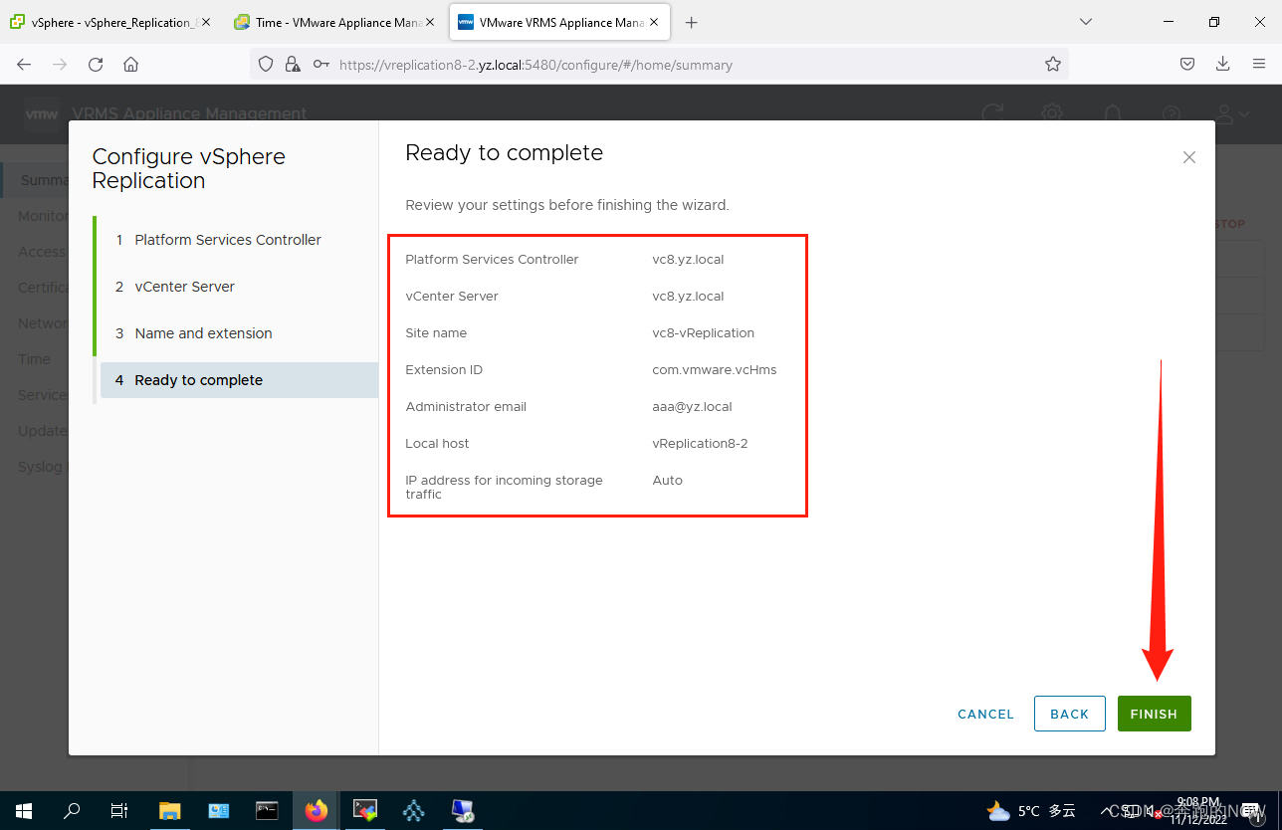This screenshot has height=830, width=1282.
Task: Click the FINISH button in wizard
Action: (x=1154, y=714)
